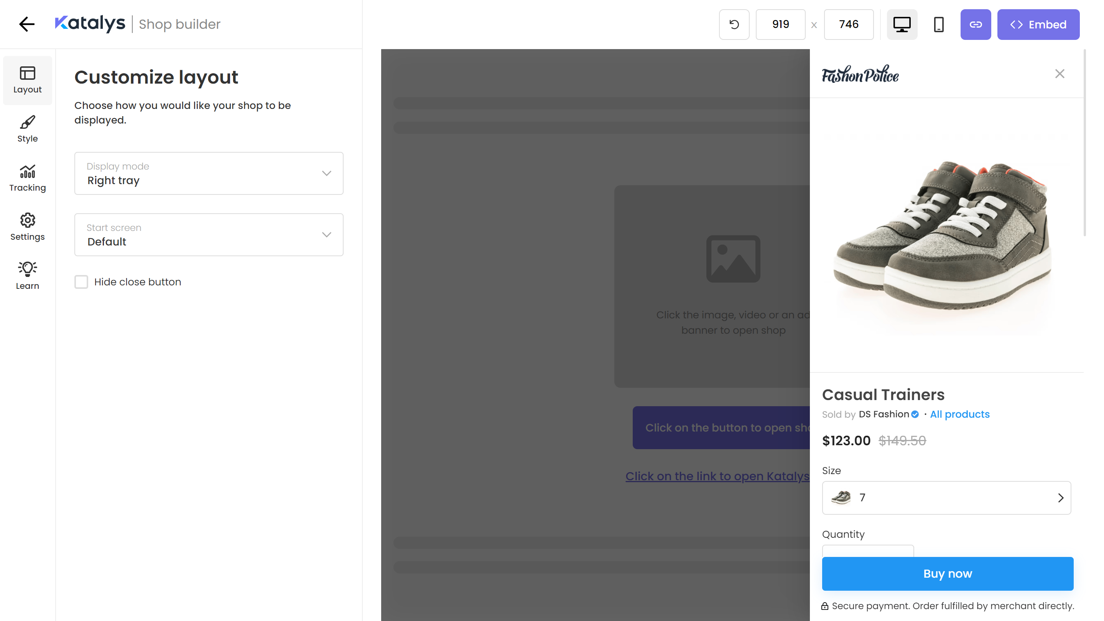The image size is (1104, 621).
Task: Open the Settings gear section
Action: coord(28,227)
